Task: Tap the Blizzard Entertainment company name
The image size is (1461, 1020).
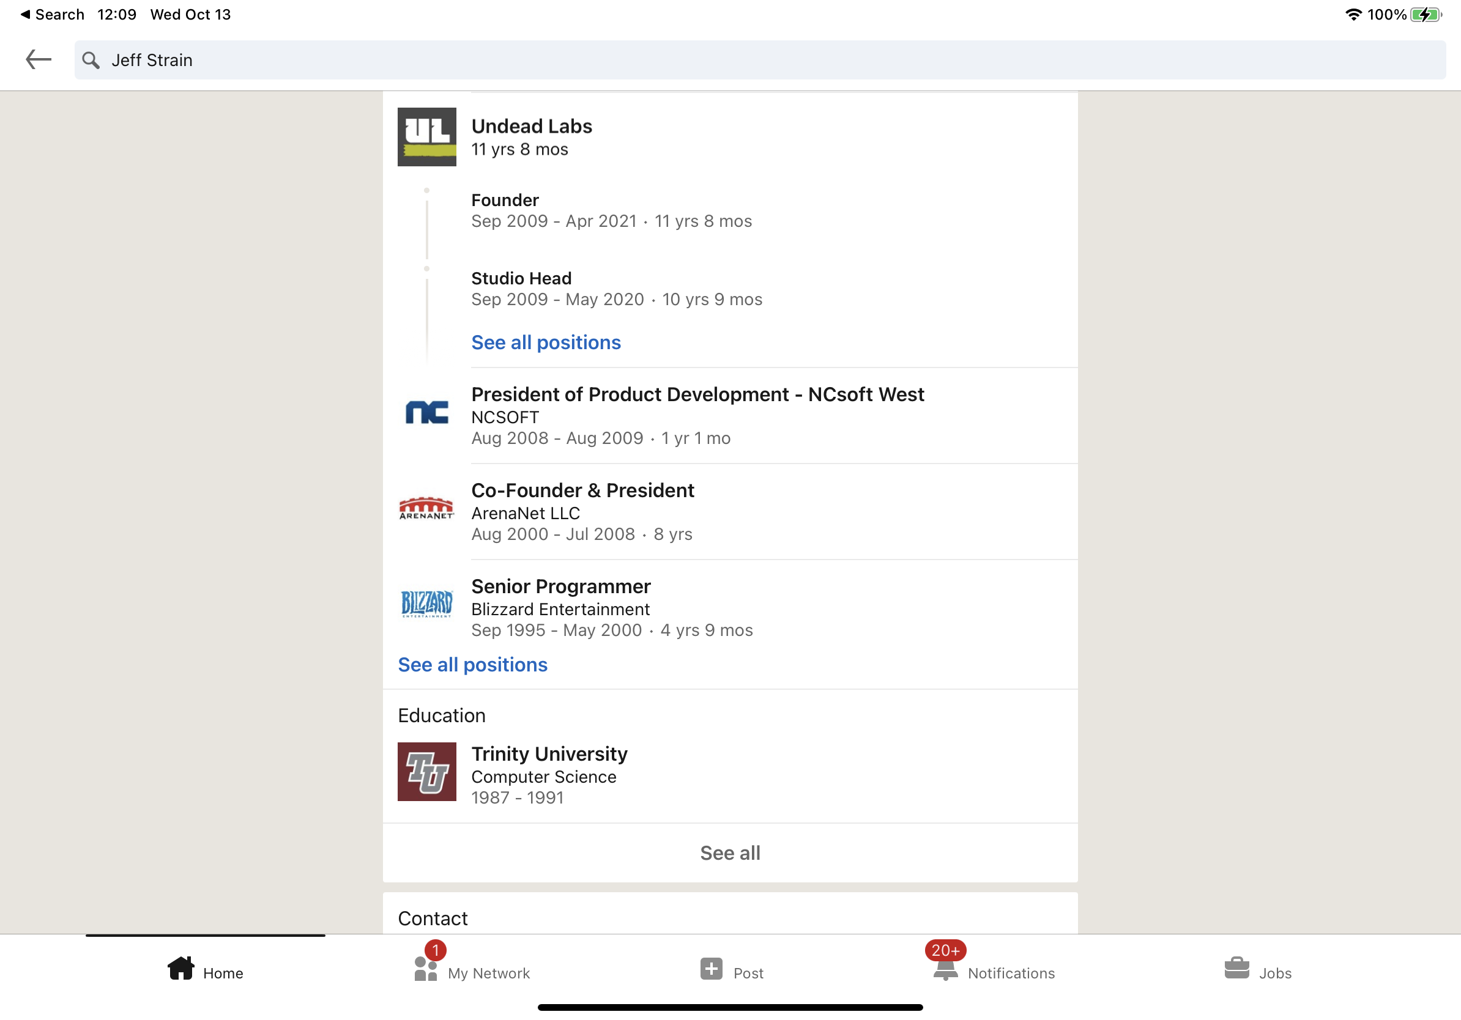Action: click(560, 610)
